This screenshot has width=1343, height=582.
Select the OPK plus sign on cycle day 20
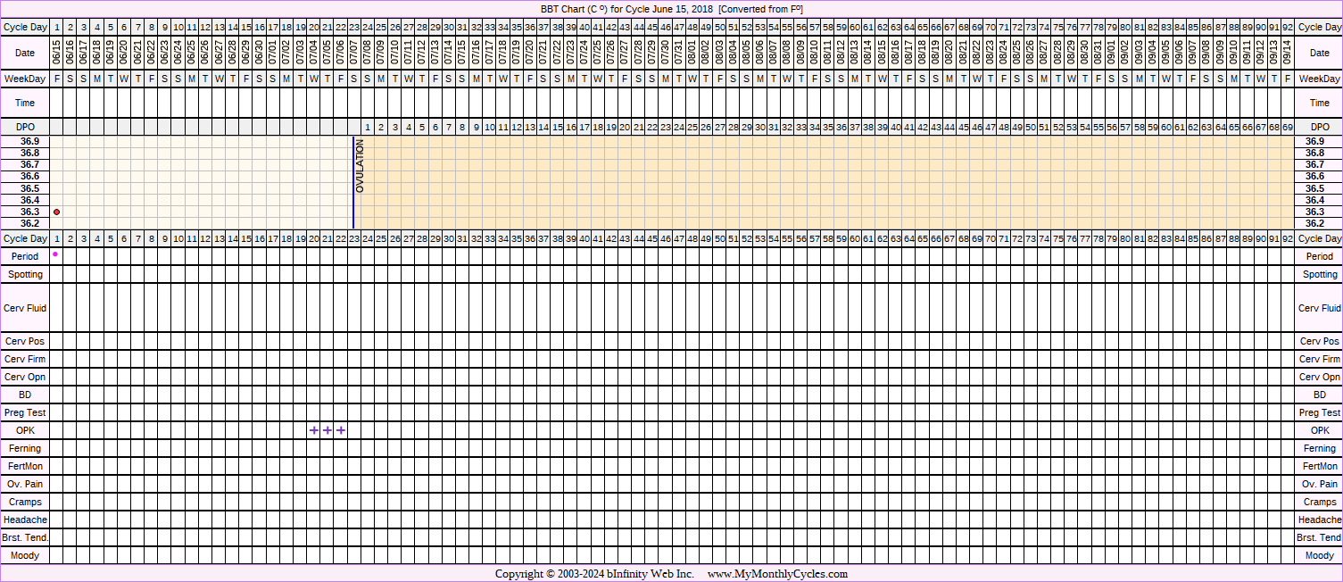click(313, 430)
